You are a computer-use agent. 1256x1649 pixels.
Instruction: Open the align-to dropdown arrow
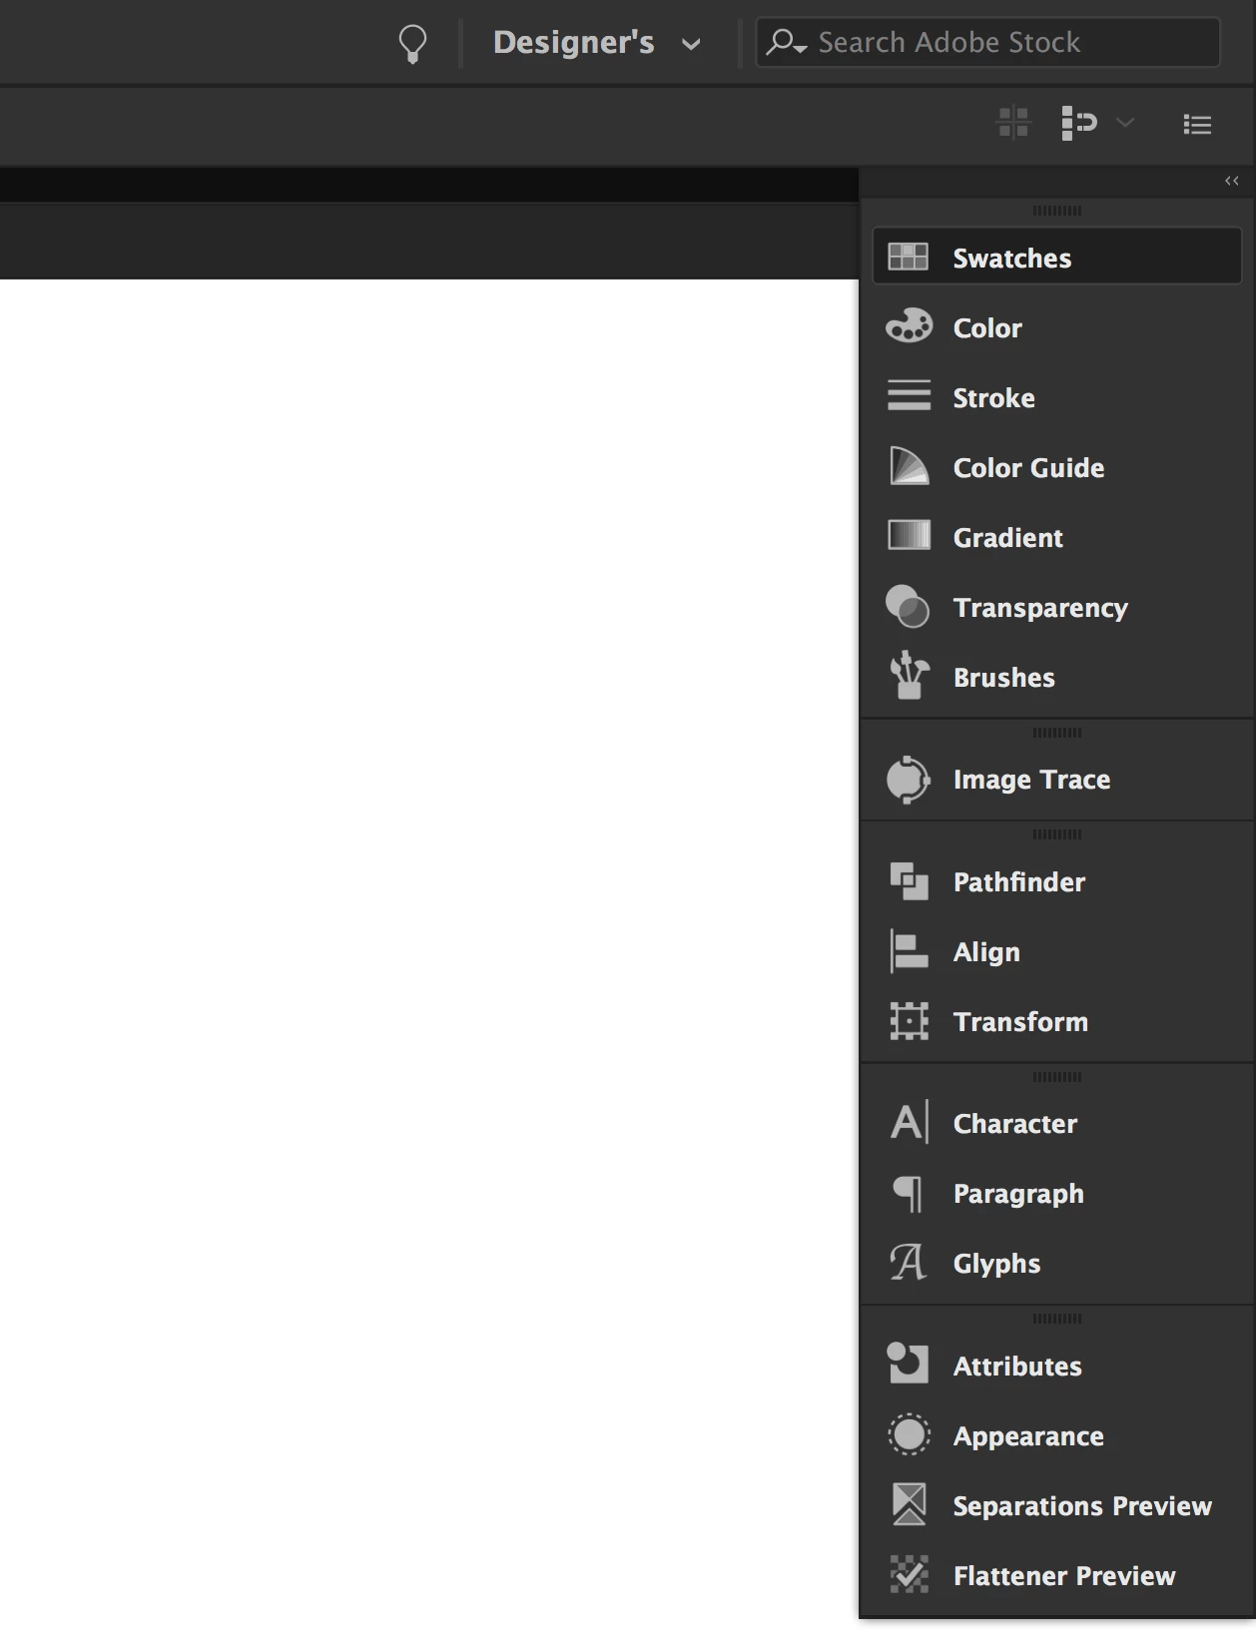[1125, 123]
